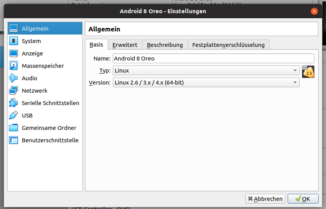
Task: Open the System settings section
Action: pyautogui.click(x=45, y=41)
